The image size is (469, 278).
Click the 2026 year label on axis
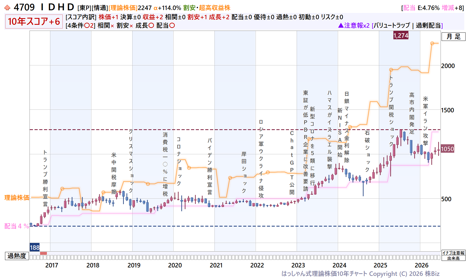coord(422,265)
